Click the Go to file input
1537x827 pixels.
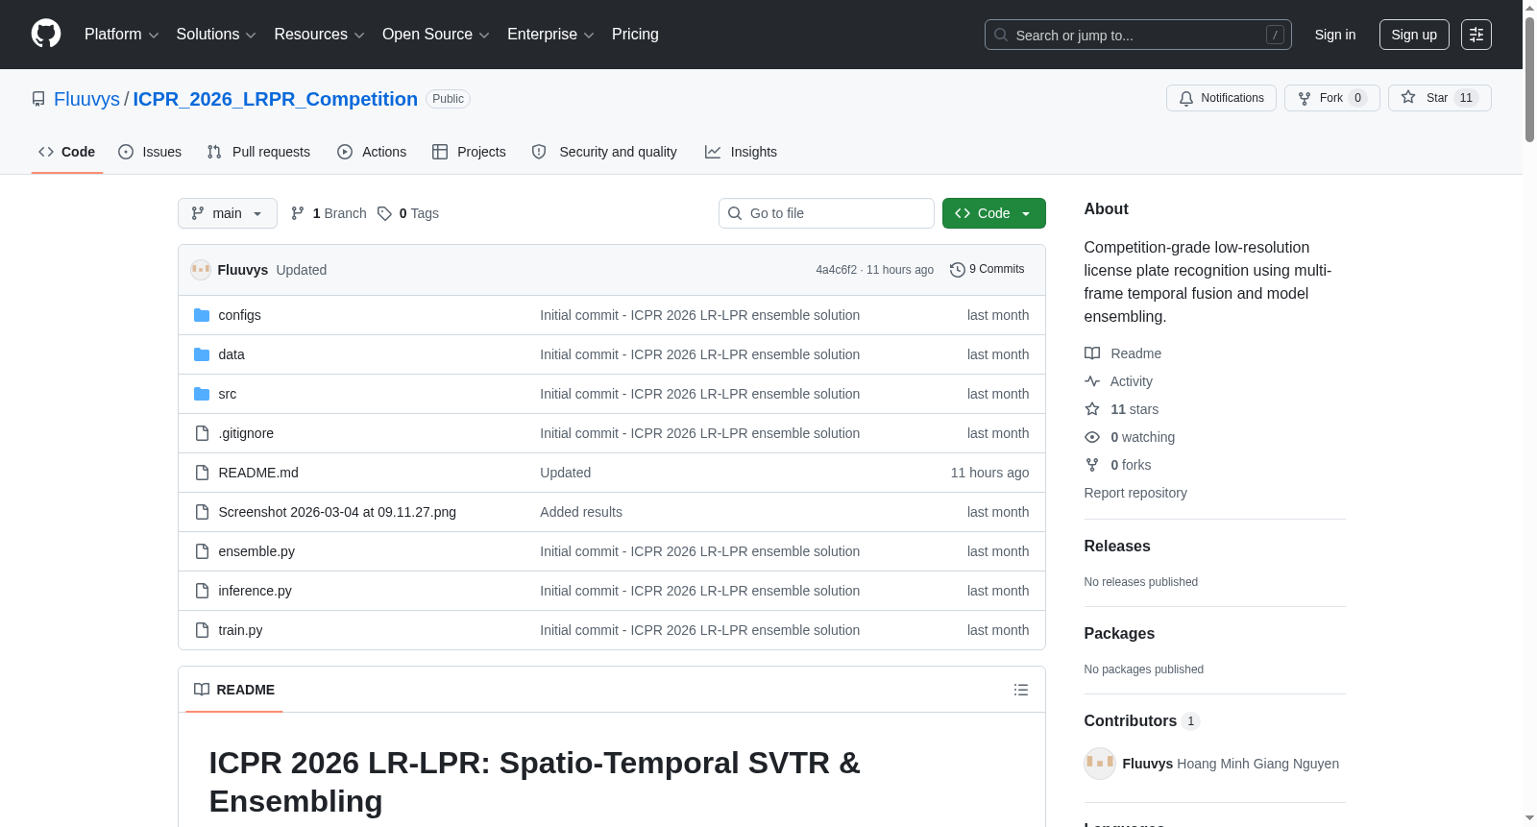pyautogui.click(x=826, y=213)
